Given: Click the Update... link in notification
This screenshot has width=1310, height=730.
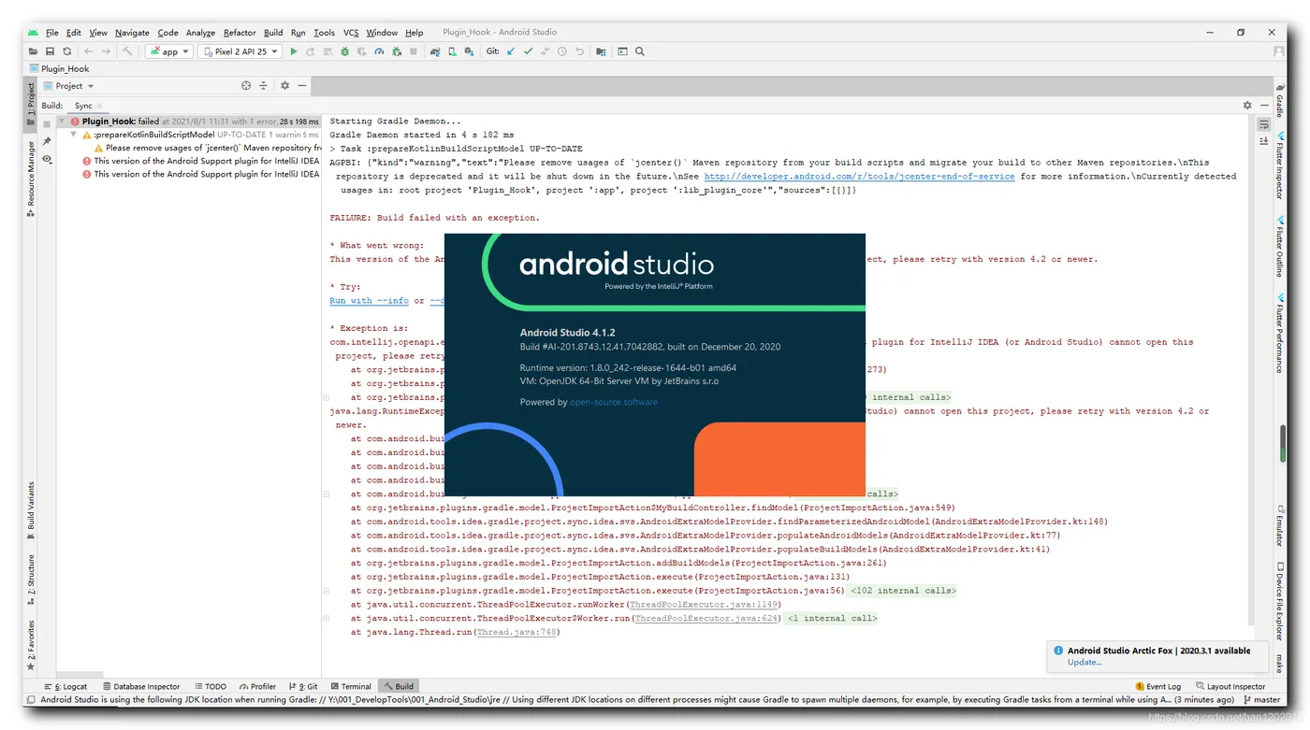Looking at the screenshot, I should click(x=1084, y=662).
